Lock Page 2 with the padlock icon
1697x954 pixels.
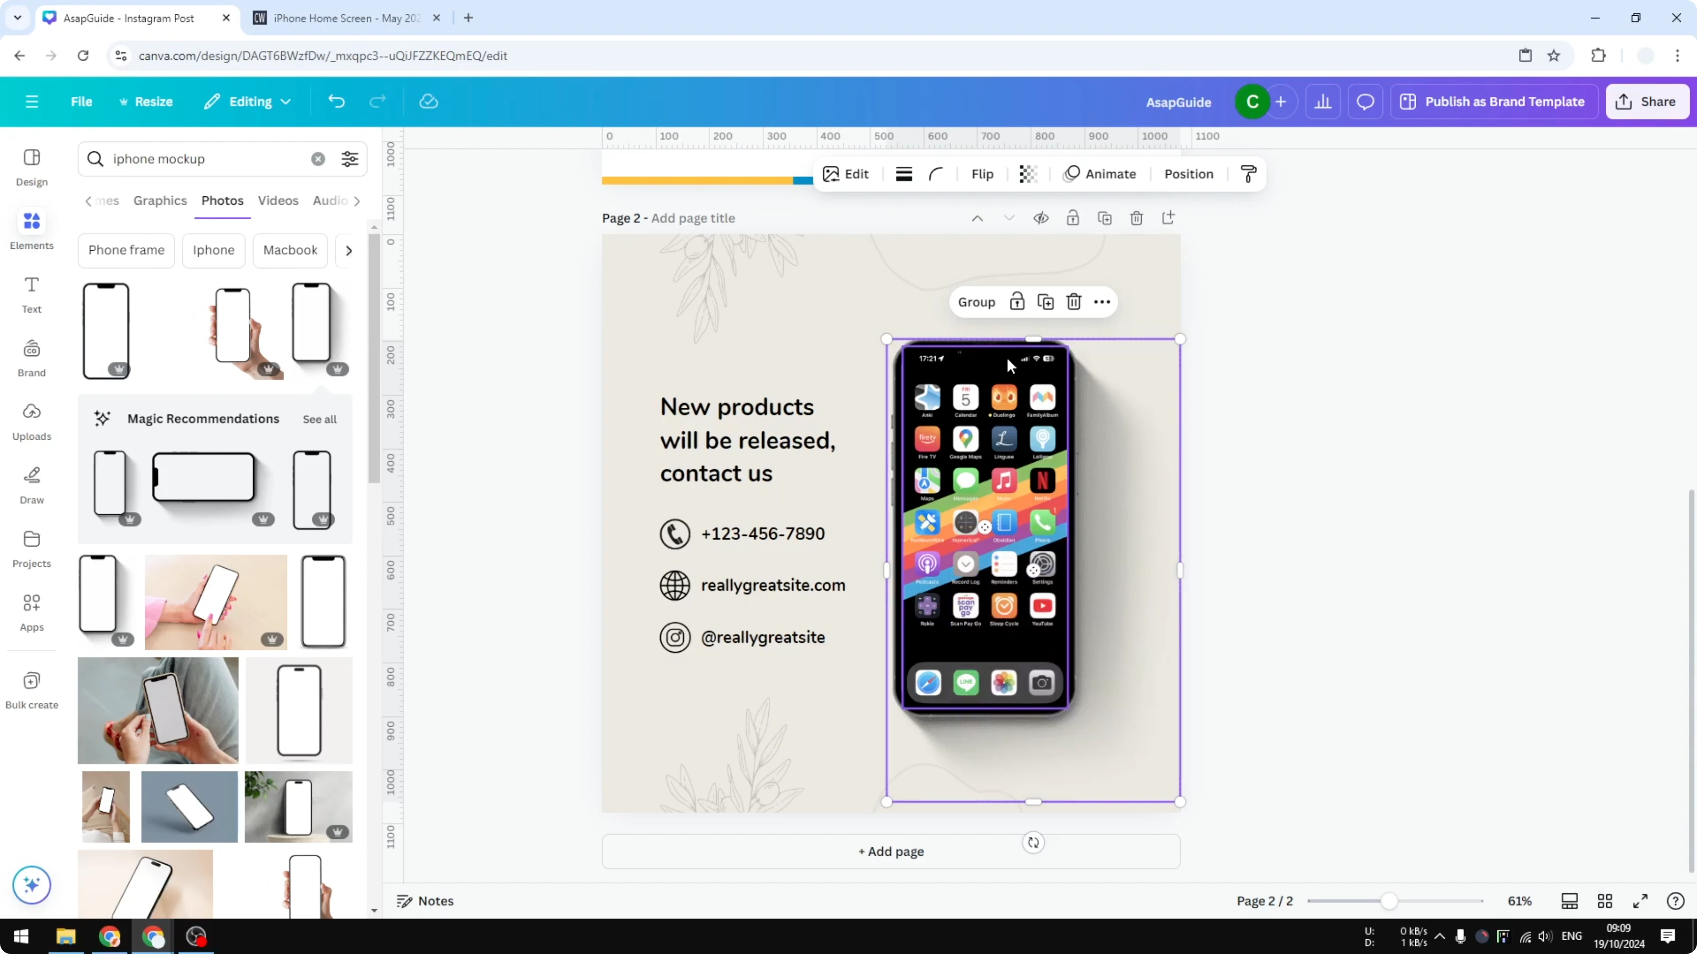[x=1073, y=218]
